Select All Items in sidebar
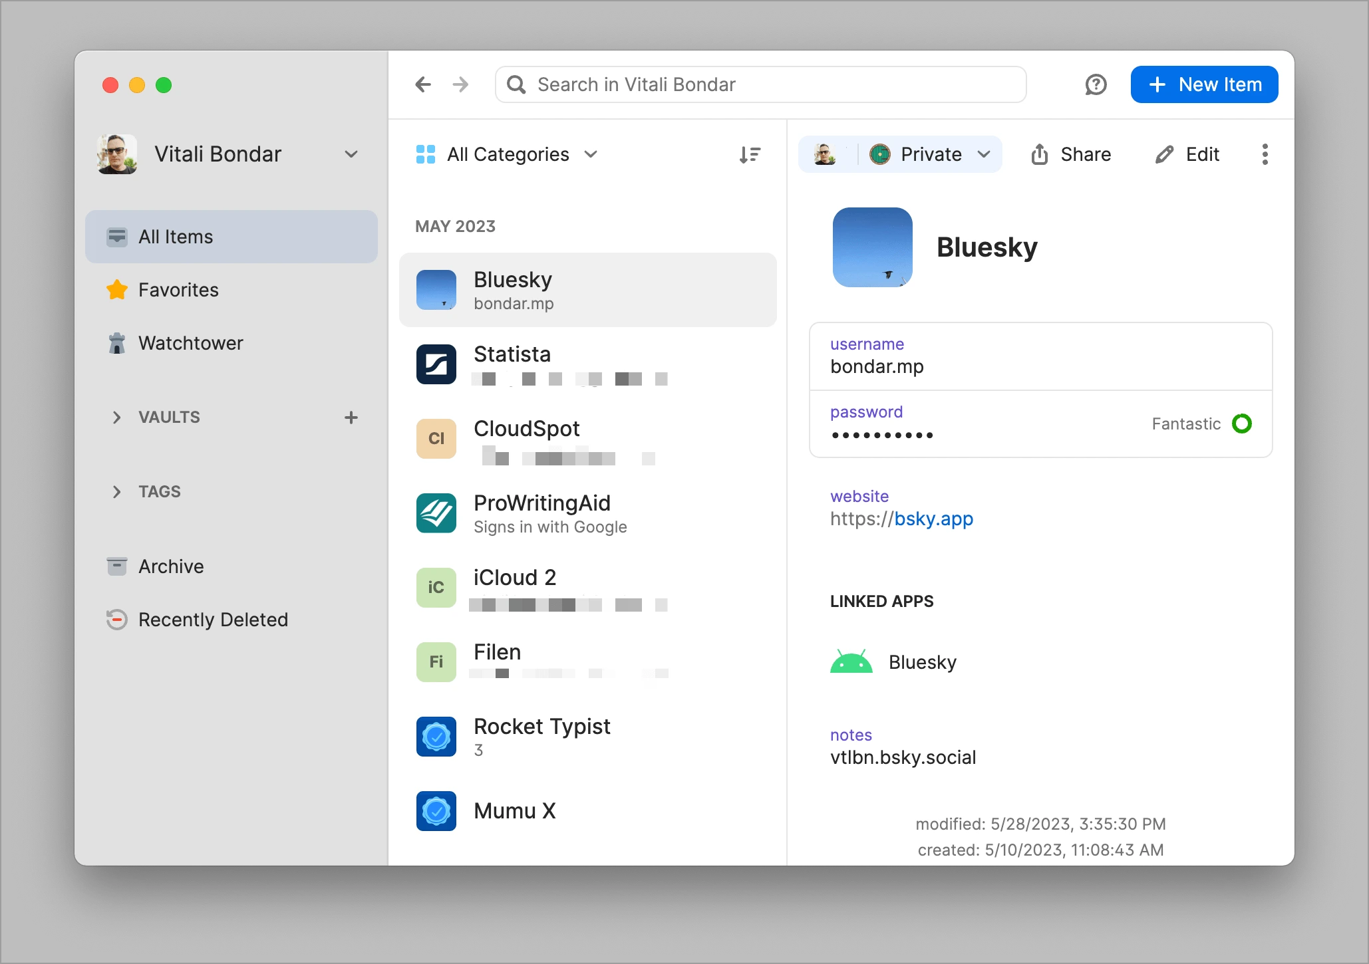 (231, 237)
